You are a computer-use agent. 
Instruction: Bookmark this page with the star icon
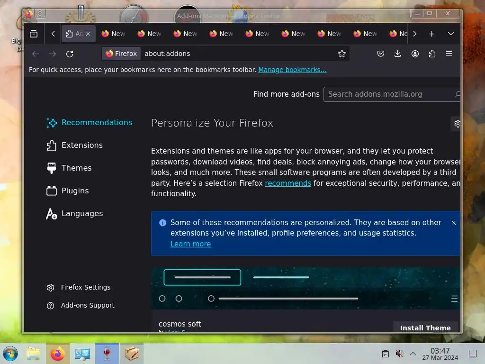point(342,54)
